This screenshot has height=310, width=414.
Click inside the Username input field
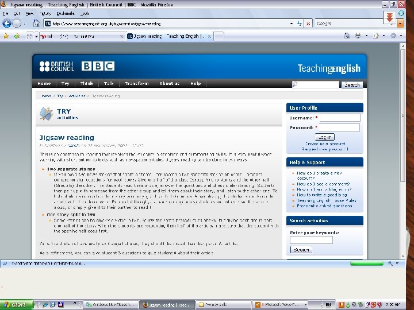[340, 118]
